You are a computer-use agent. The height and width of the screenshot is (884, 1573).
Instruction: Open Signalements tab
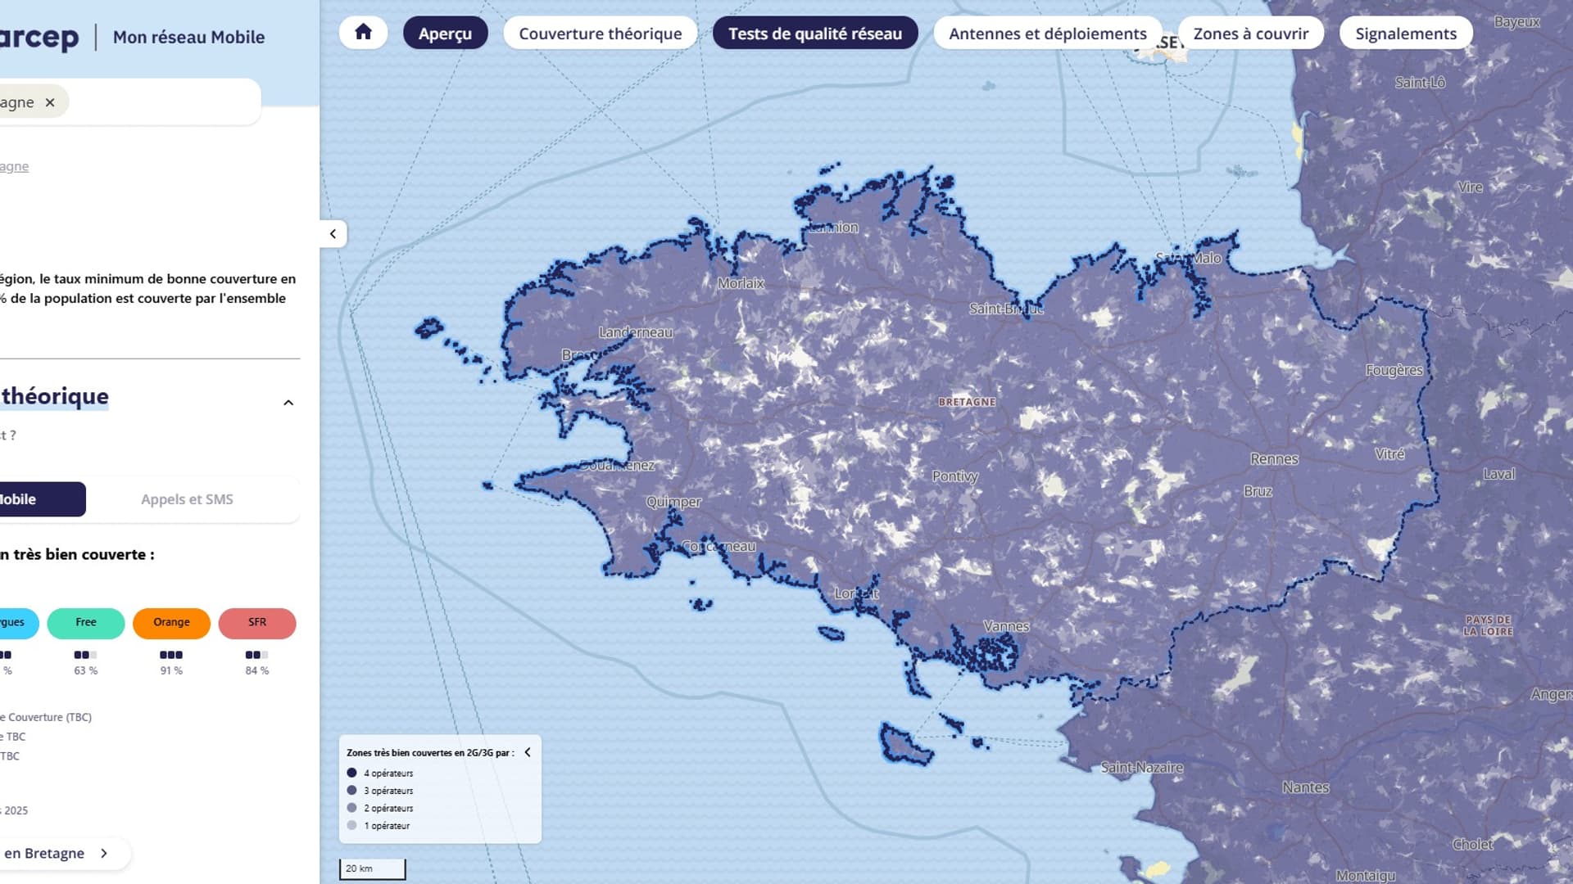[x=1406, y=33]
